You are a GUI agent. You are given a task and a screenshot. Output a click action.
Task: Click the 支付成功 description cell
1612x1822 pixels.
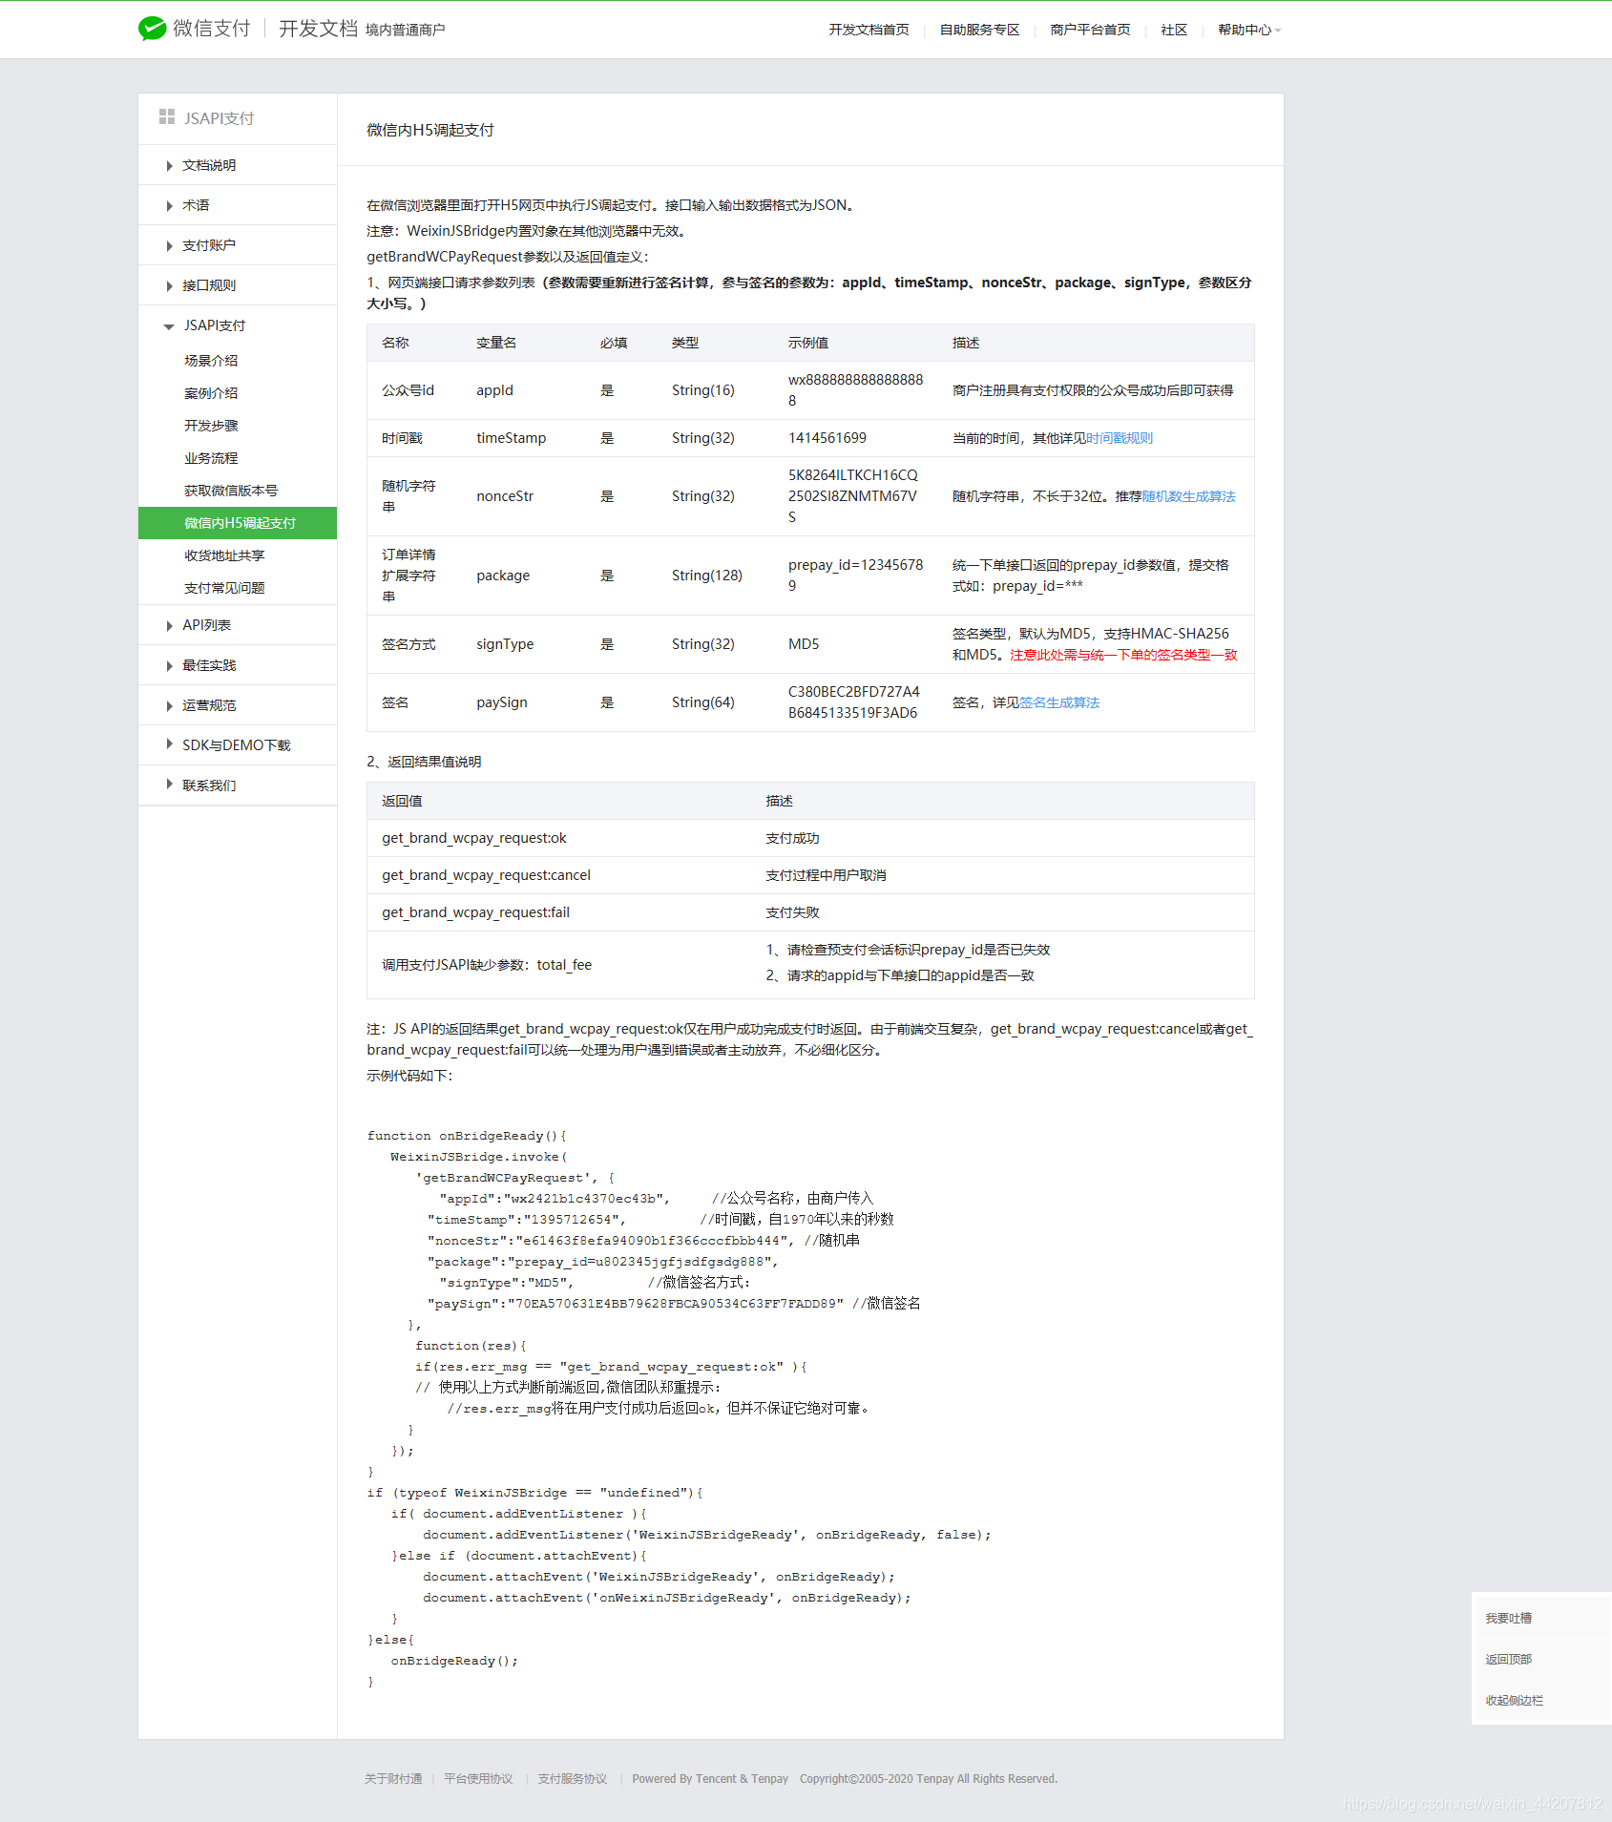tap(792, 838)
